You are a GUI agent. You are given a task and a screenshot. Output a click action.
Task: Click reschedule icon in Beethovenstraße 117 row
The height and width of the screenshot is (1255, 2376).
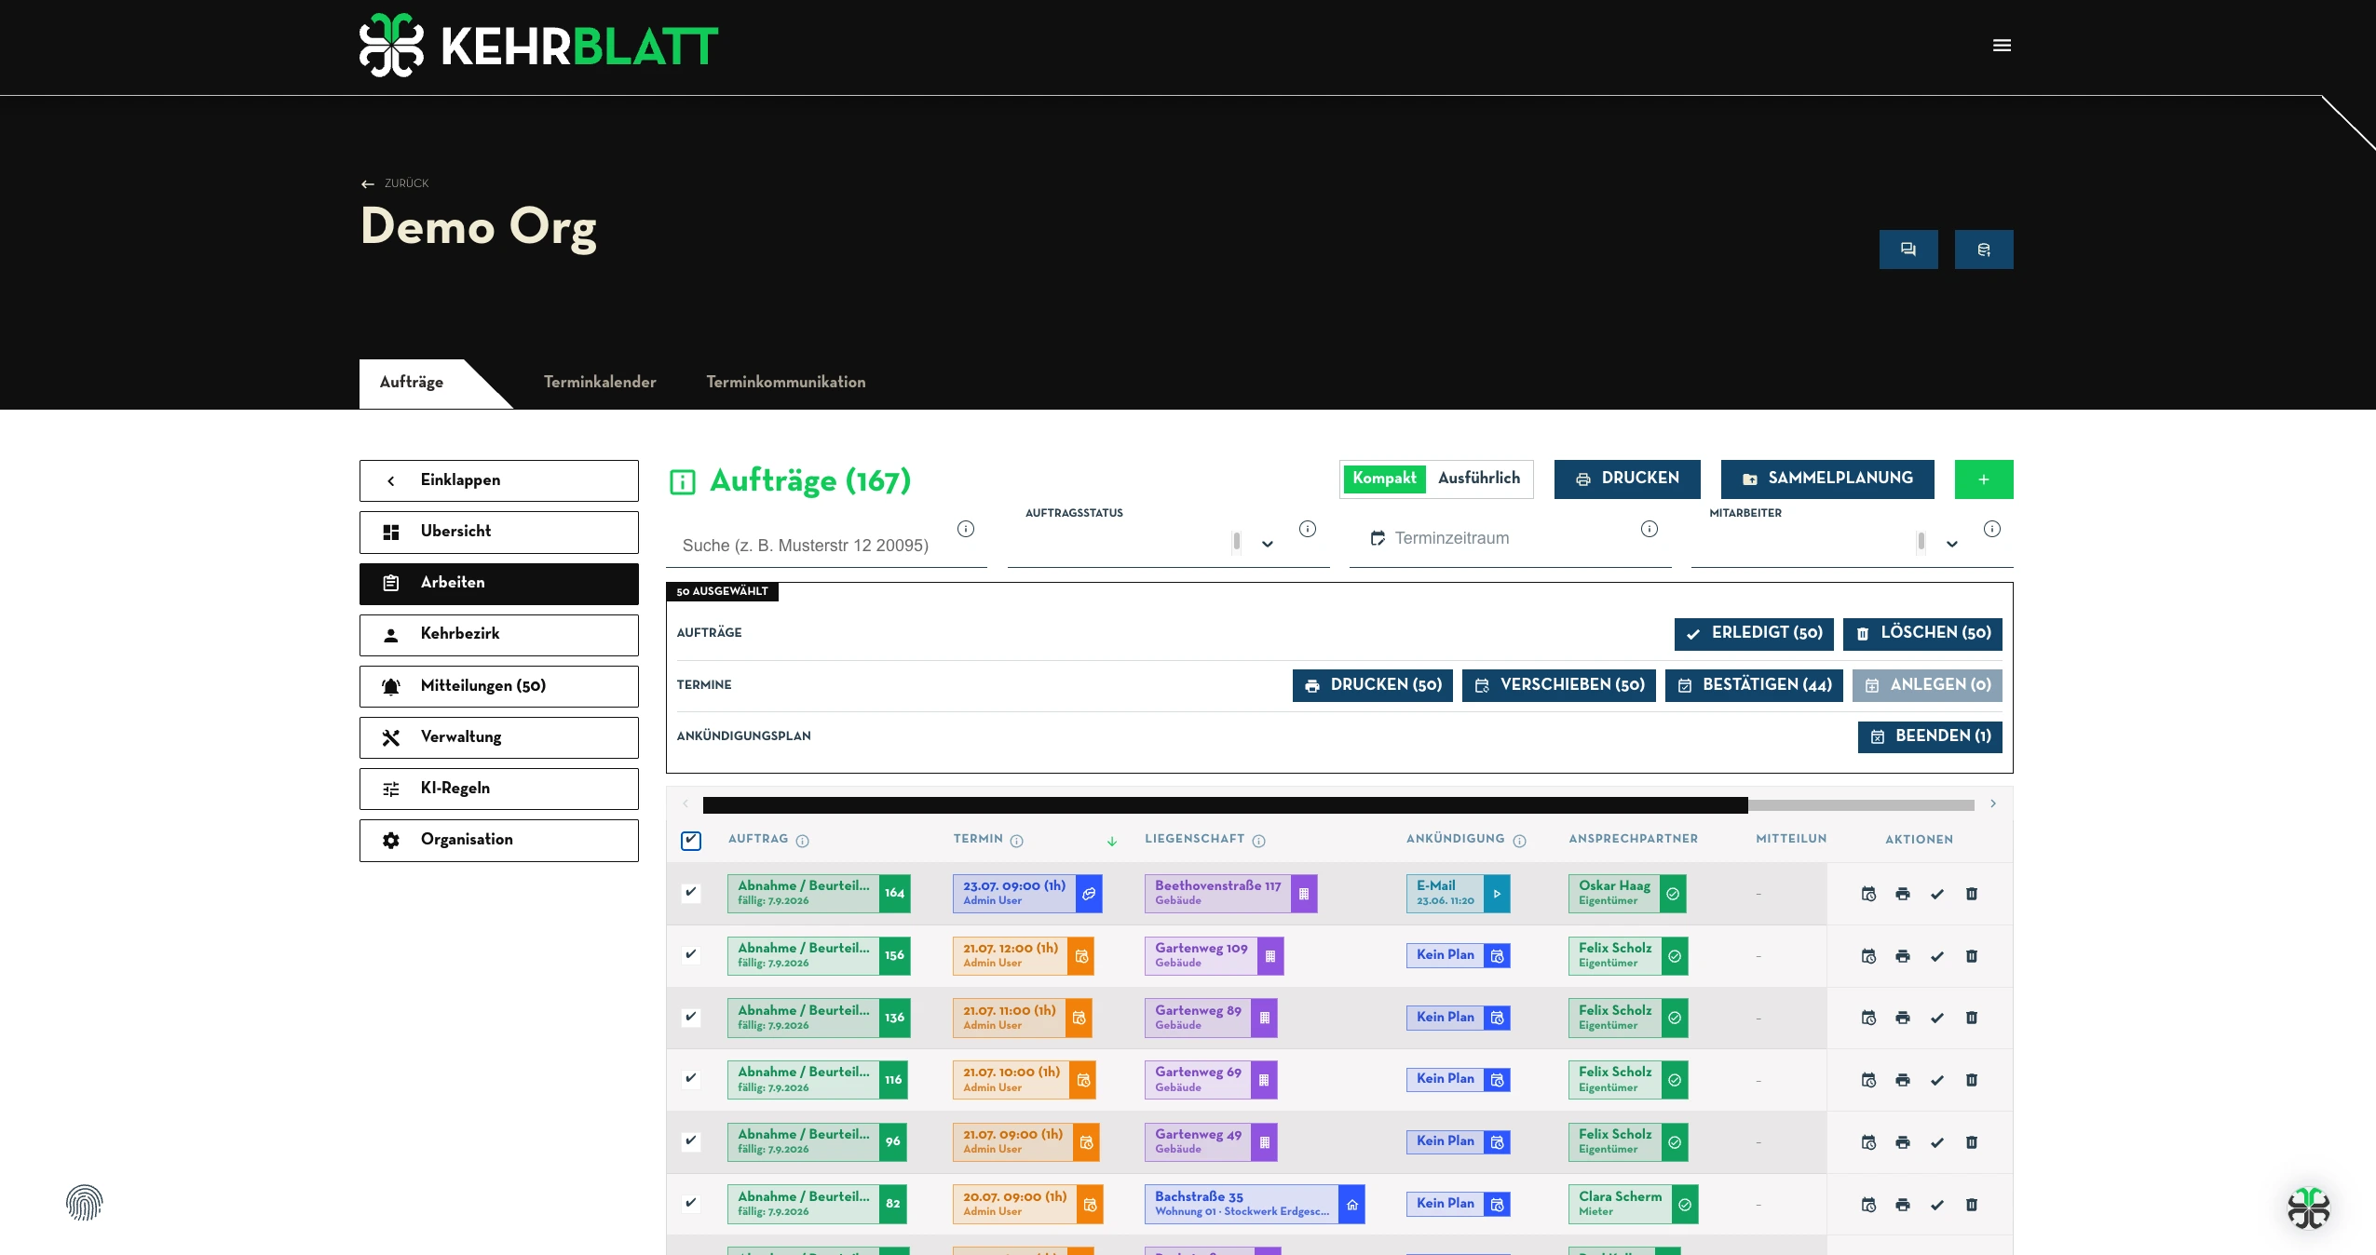[1868, 894]
